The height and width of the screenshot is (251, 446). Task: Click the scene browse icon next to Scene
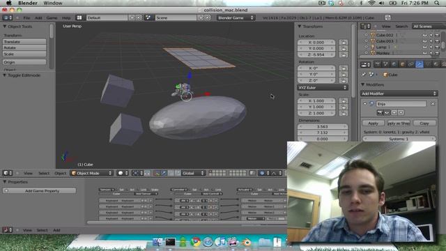[148, 17]
